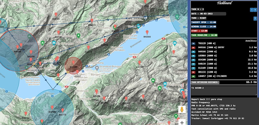Select the SS B49166 ENTRY task row
This screenshot has height=125, width=259.
(x=224, y=47)
